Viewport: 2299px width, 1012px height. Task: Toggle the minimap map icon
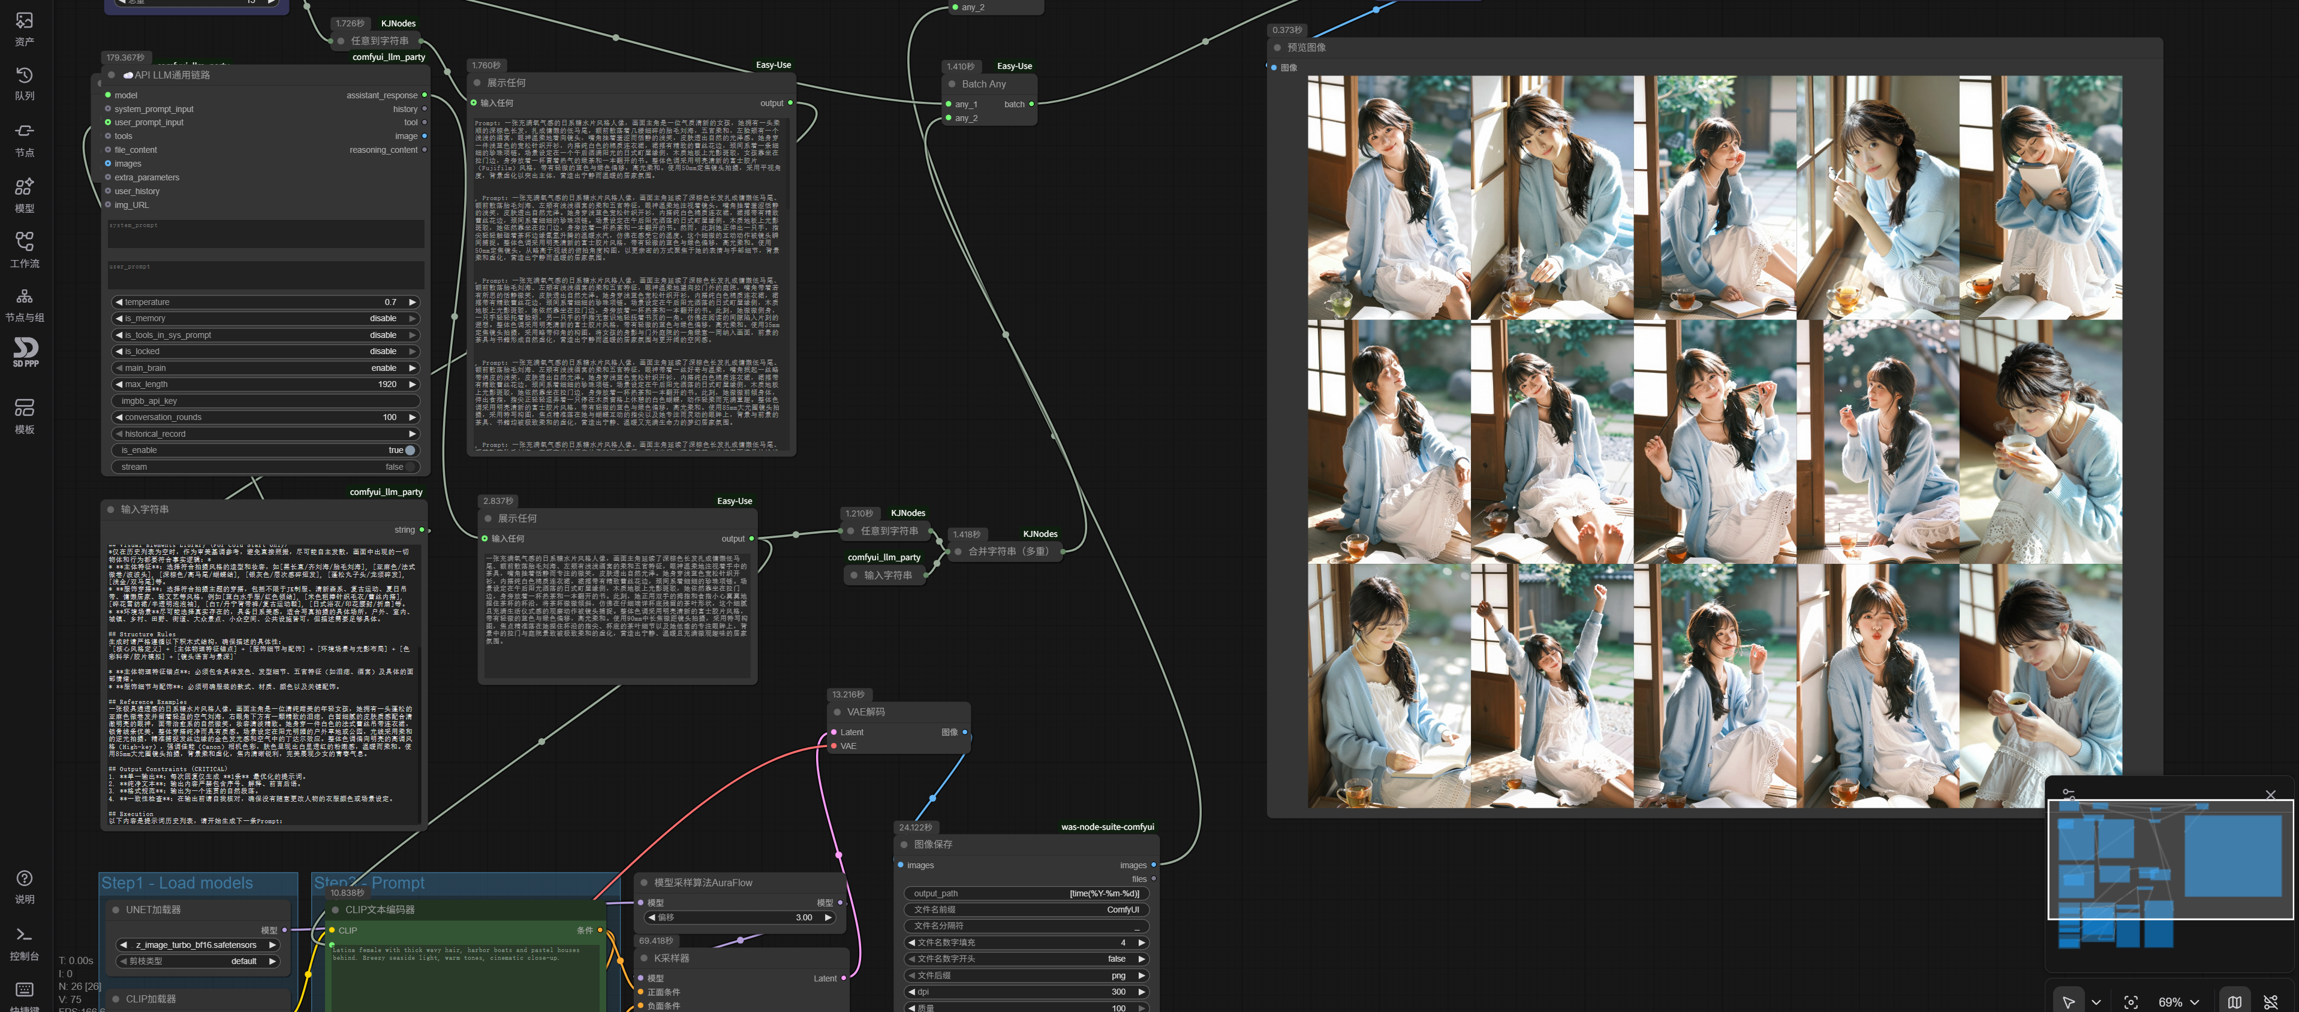tap(2234, 1002)
